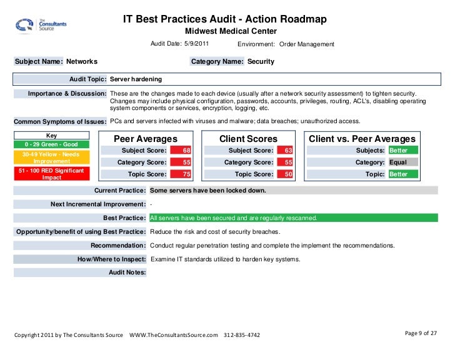Viewport: 455px width, 352px height.
Task: Click Client Scores Subject Score value 63
Action: pyautogui.click(x=285, y=150)
